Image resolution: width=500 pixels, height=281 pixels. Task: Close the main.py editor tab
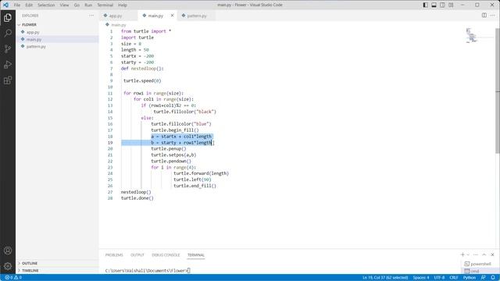(172, 16)
